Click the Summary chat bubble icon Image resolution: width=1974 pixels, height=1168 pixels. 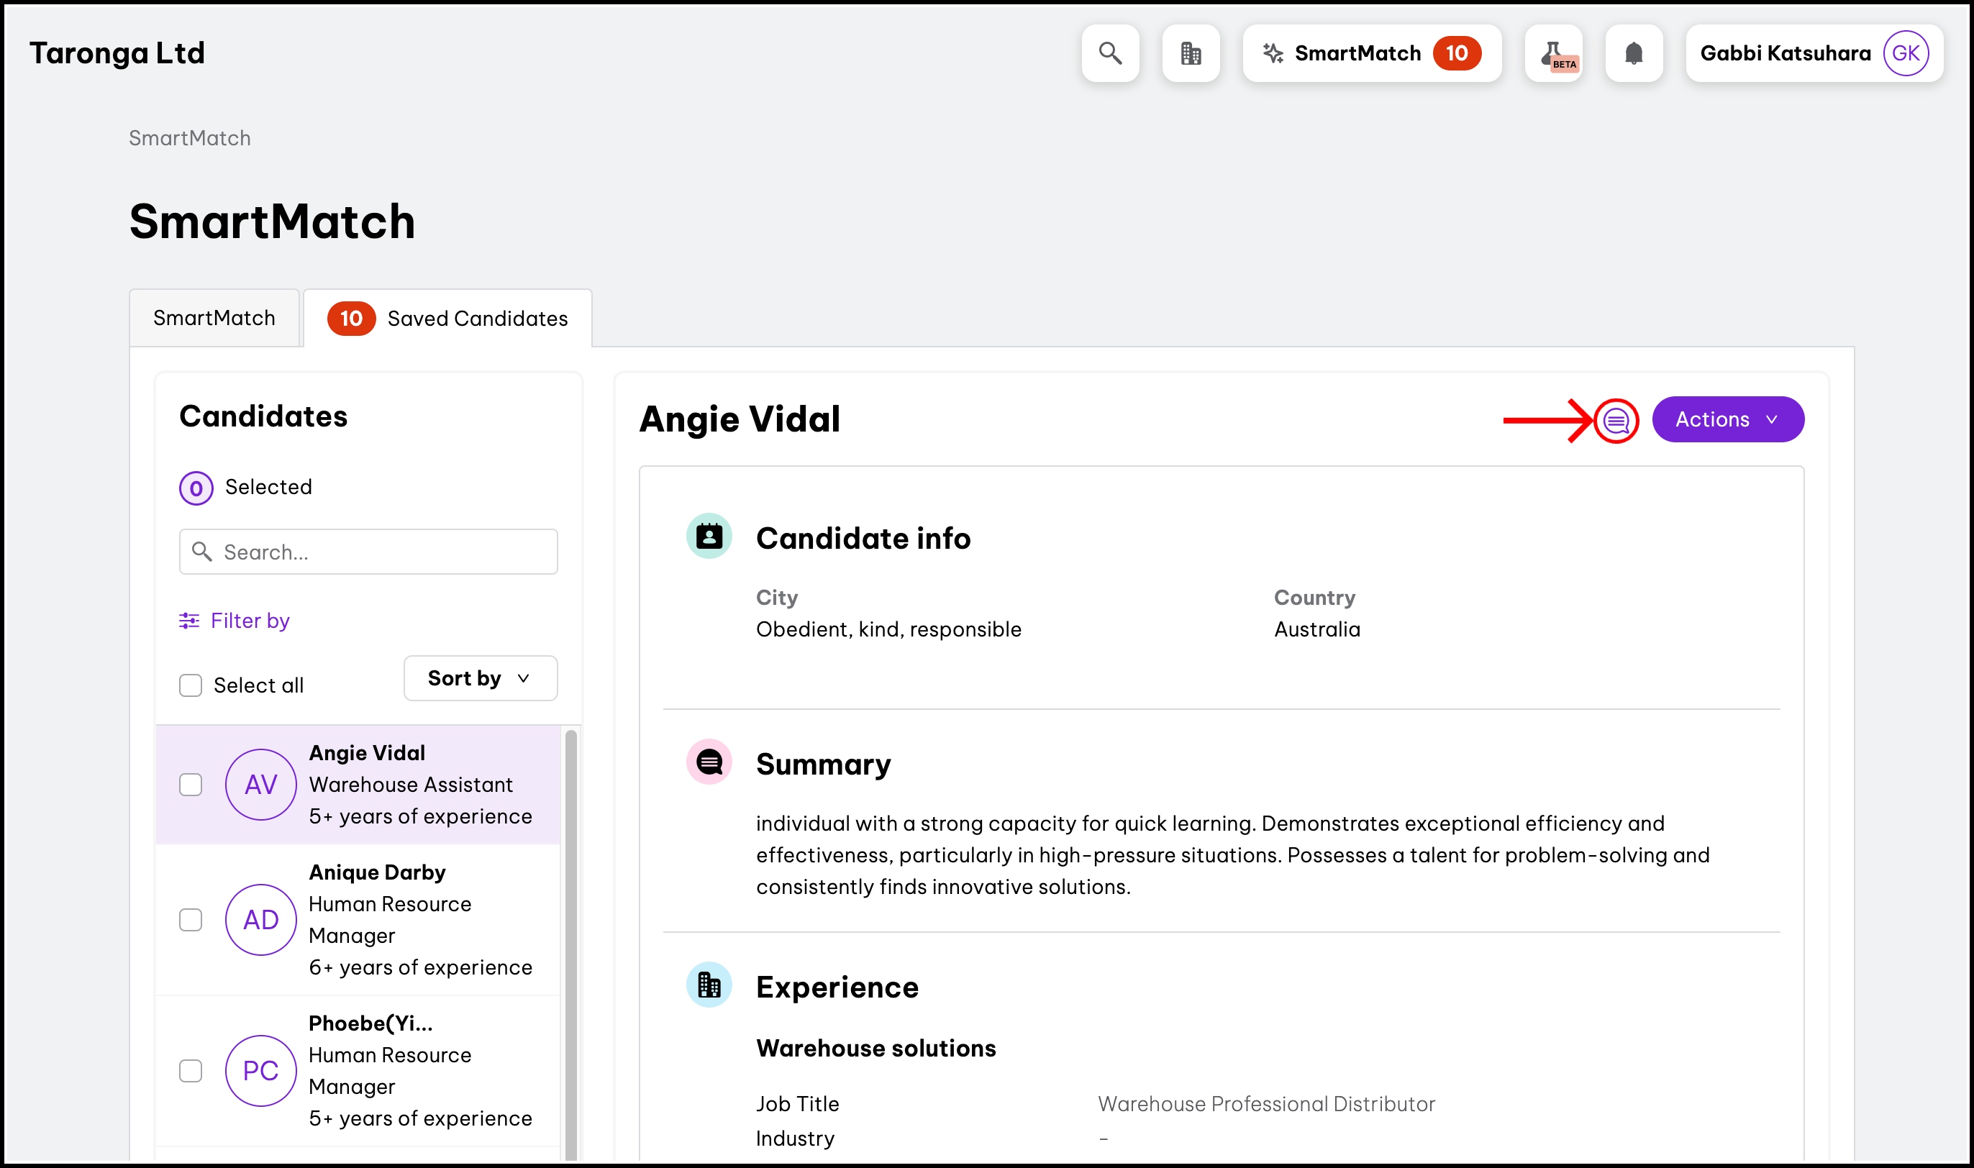coord(709,762)
